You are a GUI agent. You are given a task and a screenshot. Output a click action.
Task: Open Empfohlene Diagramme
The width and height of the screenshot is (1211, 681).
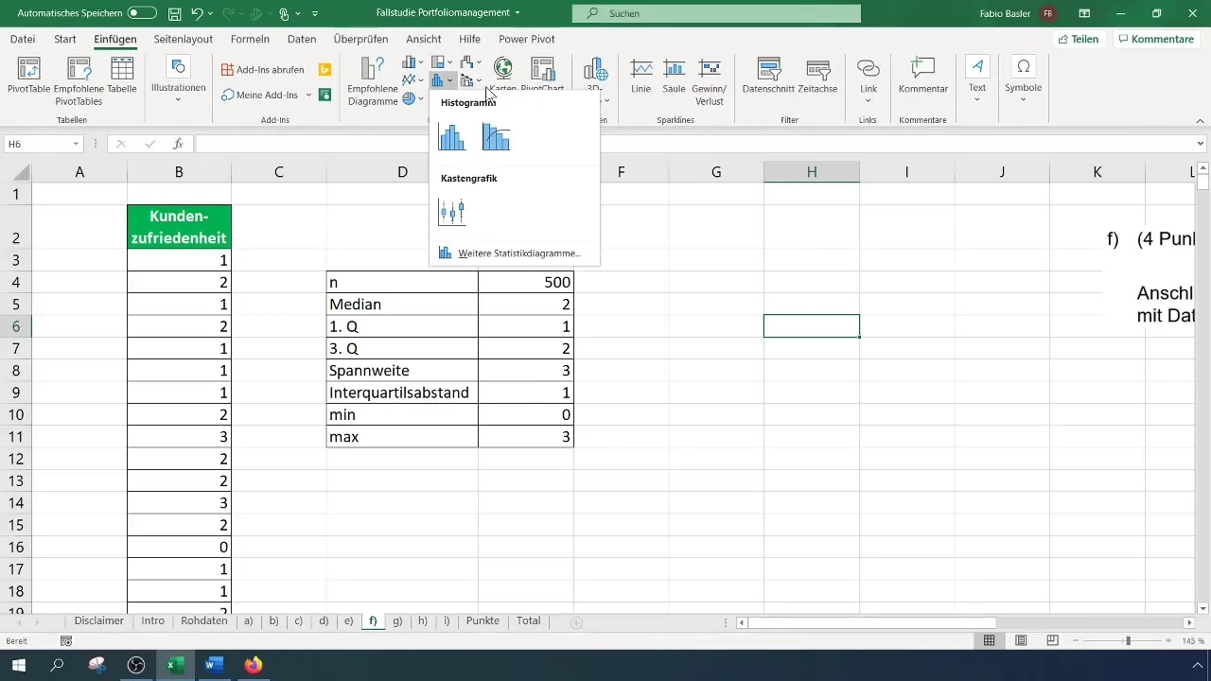pyautogui.click(x=373, y=80)
